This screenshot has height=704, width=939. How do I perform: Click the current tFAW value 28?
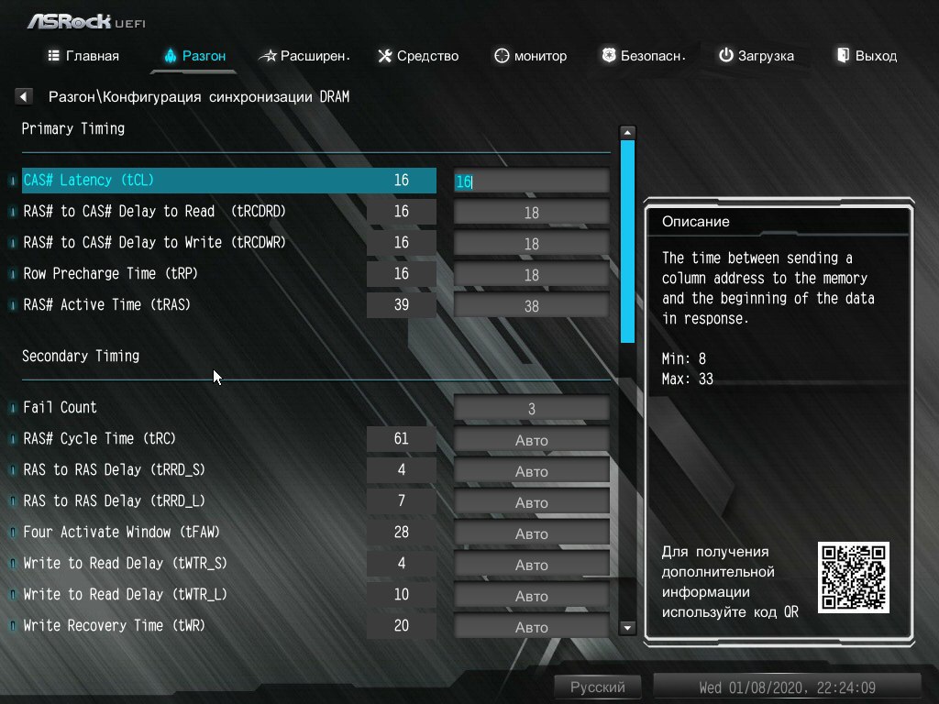pyautogui.click(x=402, y=533)
